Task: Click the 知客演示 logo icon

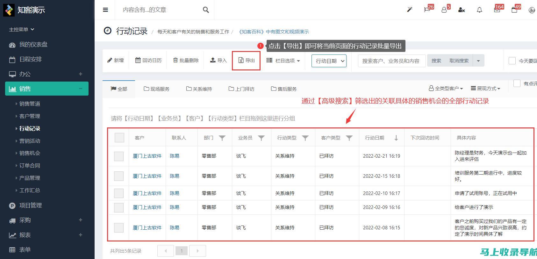Action: [x=9, y=10]
